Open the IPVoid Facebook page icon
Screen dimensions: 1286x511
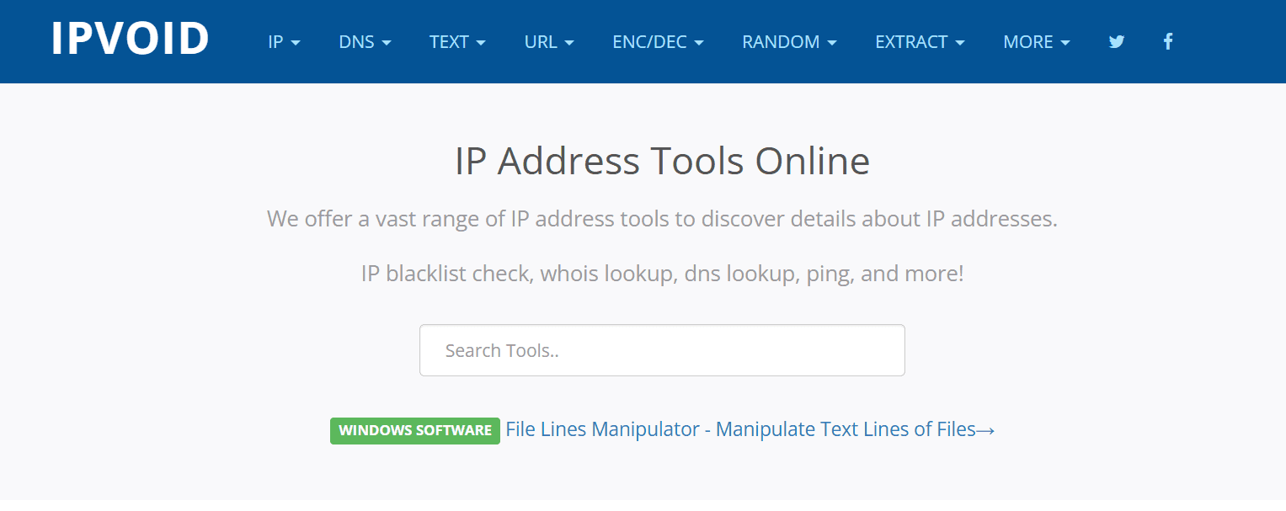(1168, 41)
